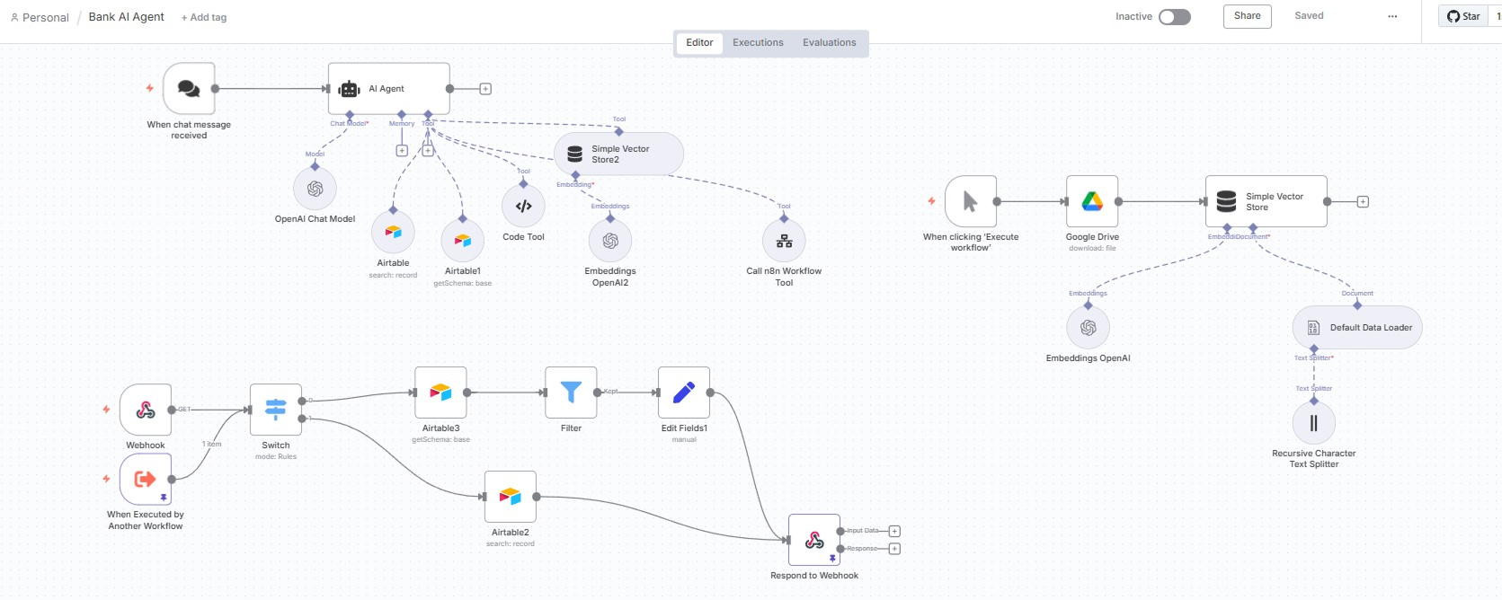Click the Saved status label

click(x=1309, y=15)
